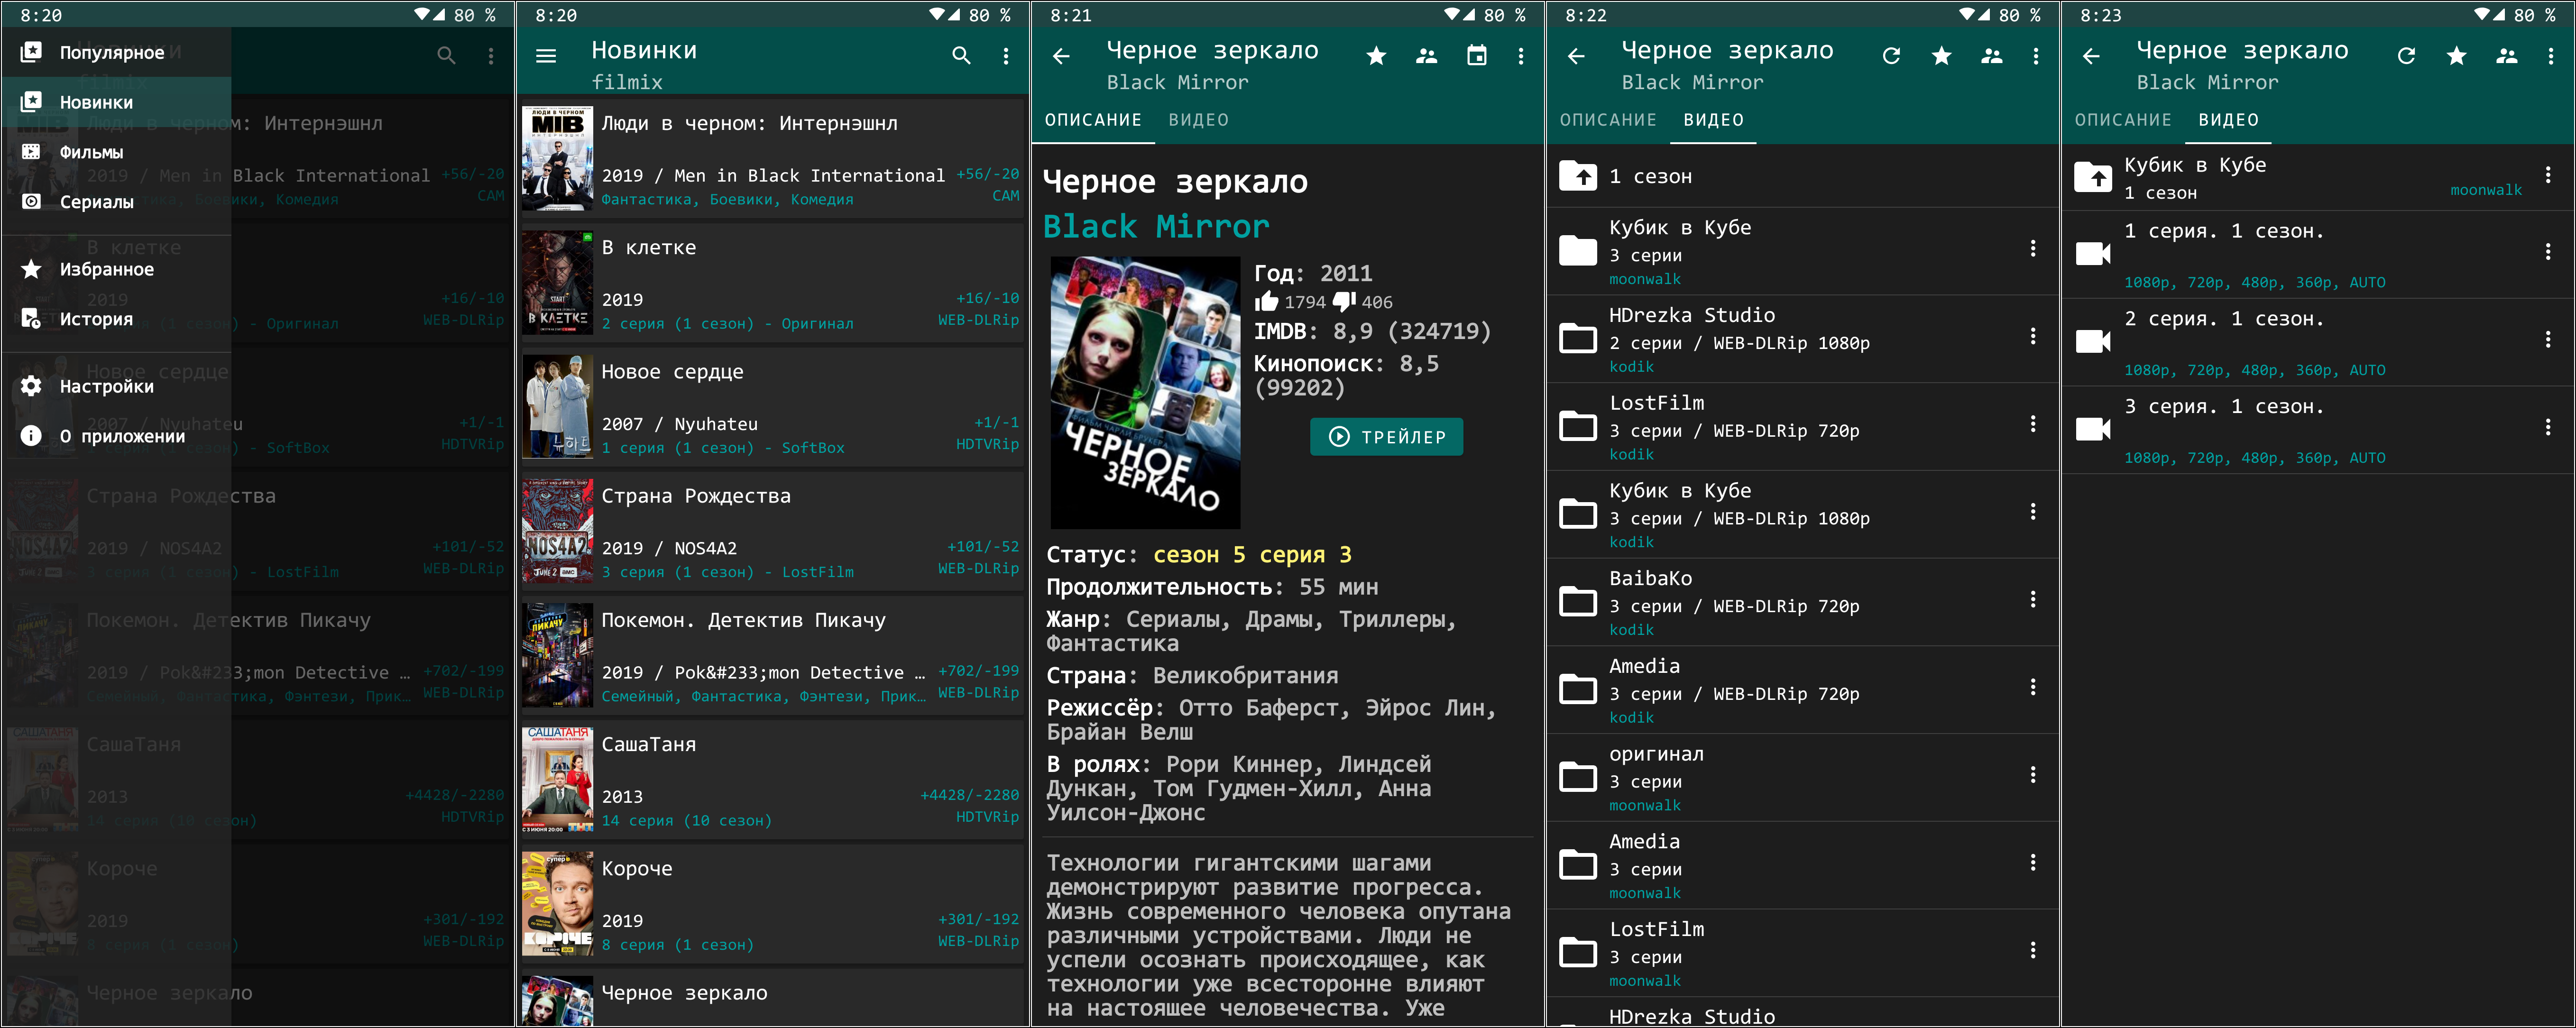Select the '2 серия. 1 сезон.' episode title
Screen dimensions: 2576x1028
(2224, 319)
